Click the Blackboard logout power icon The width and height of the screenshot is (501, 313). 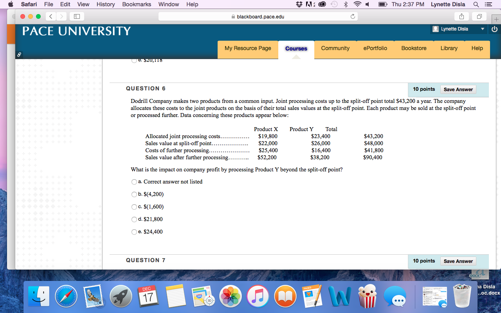coord(495,29)
